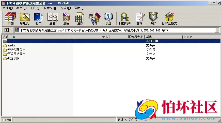Viewport: 222px width, 123px height.
Task: Select the 无码网站前台 folder name
Action: point(16,54)
